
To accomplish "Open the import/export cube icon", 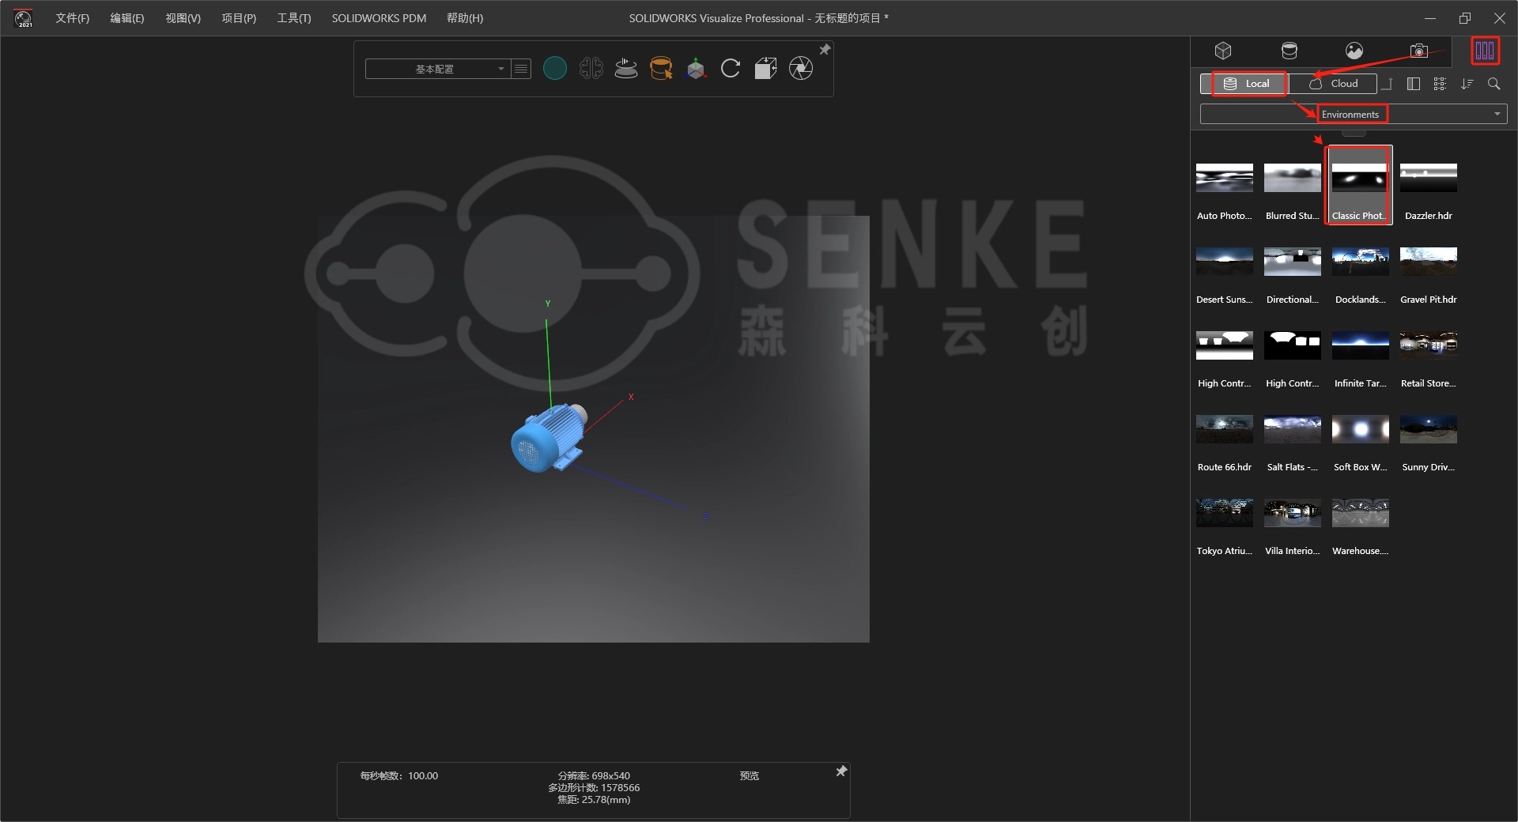I will click(x=765, y=69).
